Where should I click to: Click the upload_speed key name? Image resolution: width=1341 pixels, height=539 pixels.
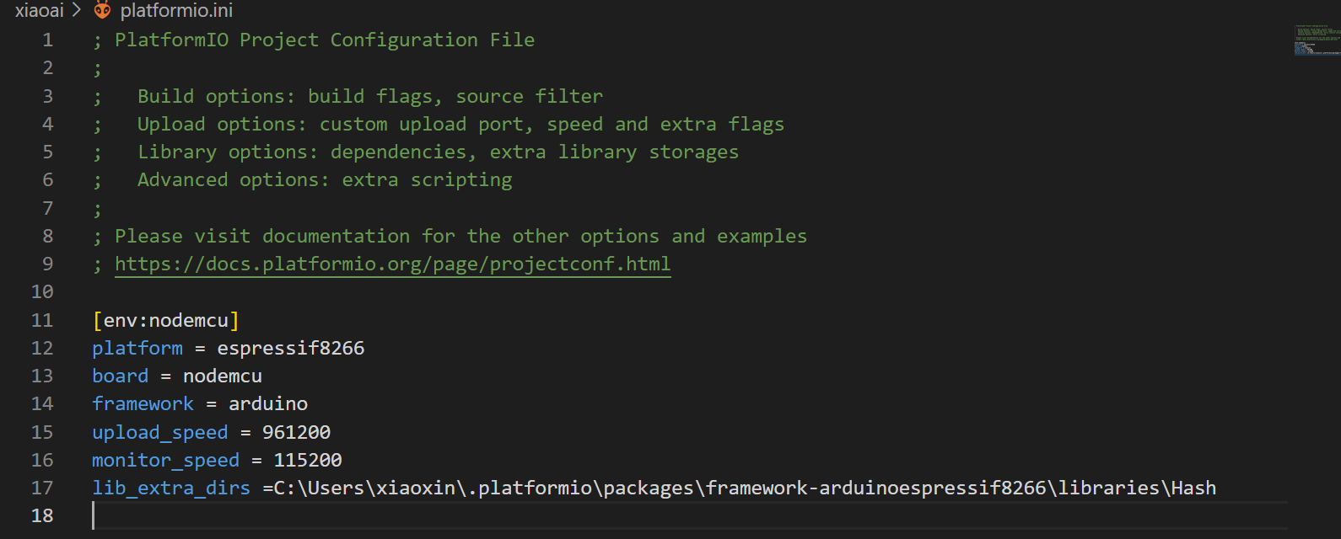[x=159, y=432]
